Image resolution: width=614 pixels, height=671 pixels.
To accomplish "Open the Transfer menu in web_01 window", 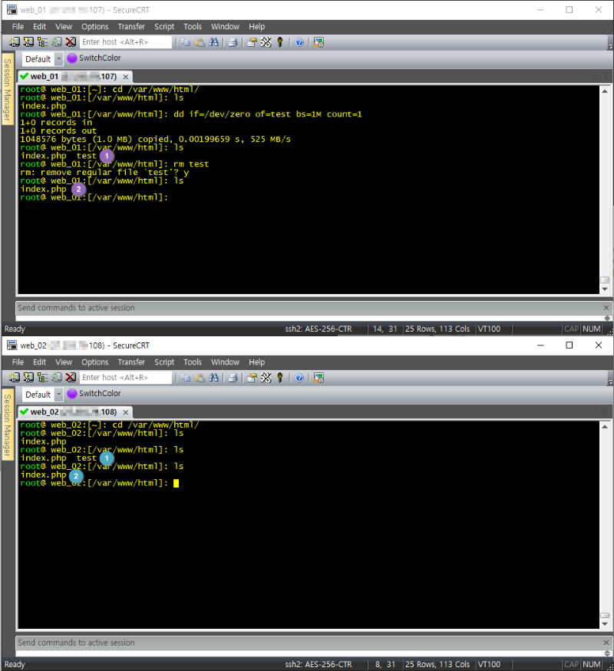I will point(131,27).
